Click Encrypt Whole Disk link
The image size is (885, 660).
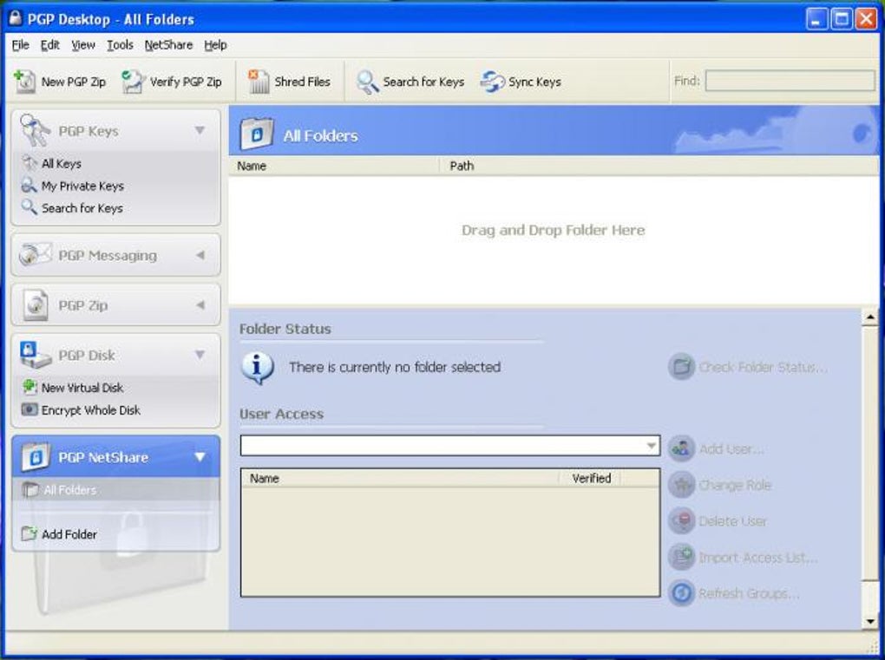91,410
